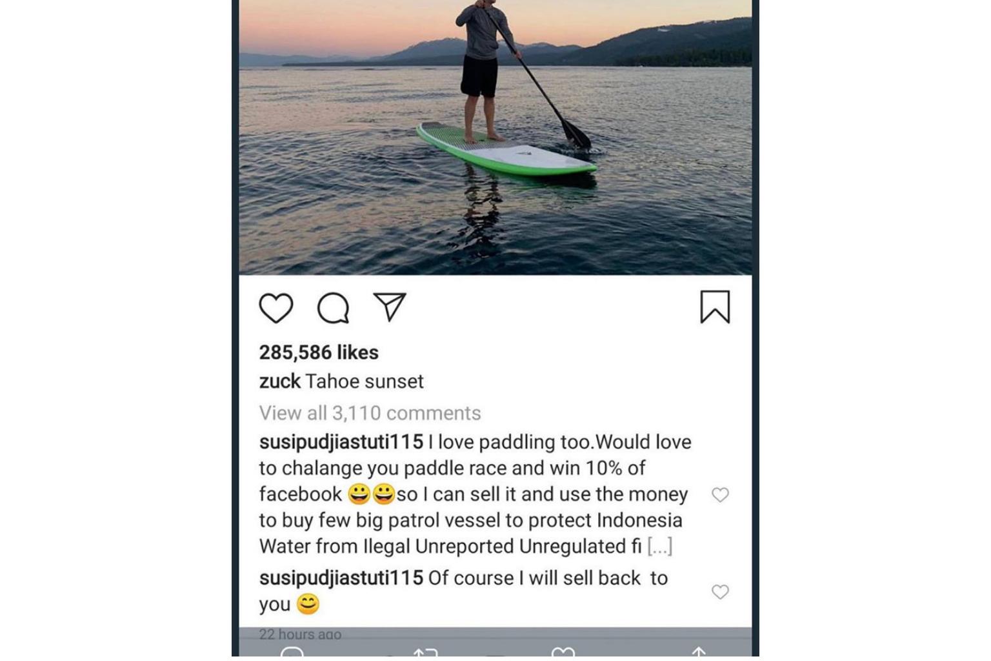The image size is (991, 661).
Task: Select the "Tahoe sunset" caption text
Action: point(365,381)
